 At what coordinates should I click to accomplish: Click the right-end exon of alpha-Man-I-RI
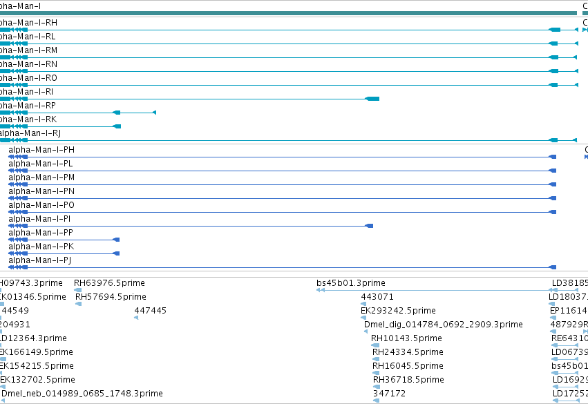tap(372, 99)
